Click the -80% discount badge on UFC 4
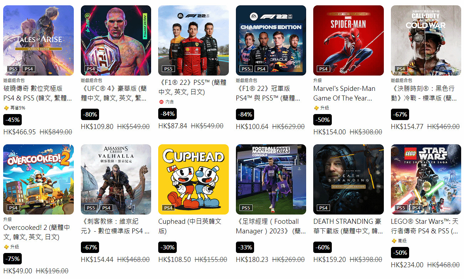 click(x=90, y=114)
